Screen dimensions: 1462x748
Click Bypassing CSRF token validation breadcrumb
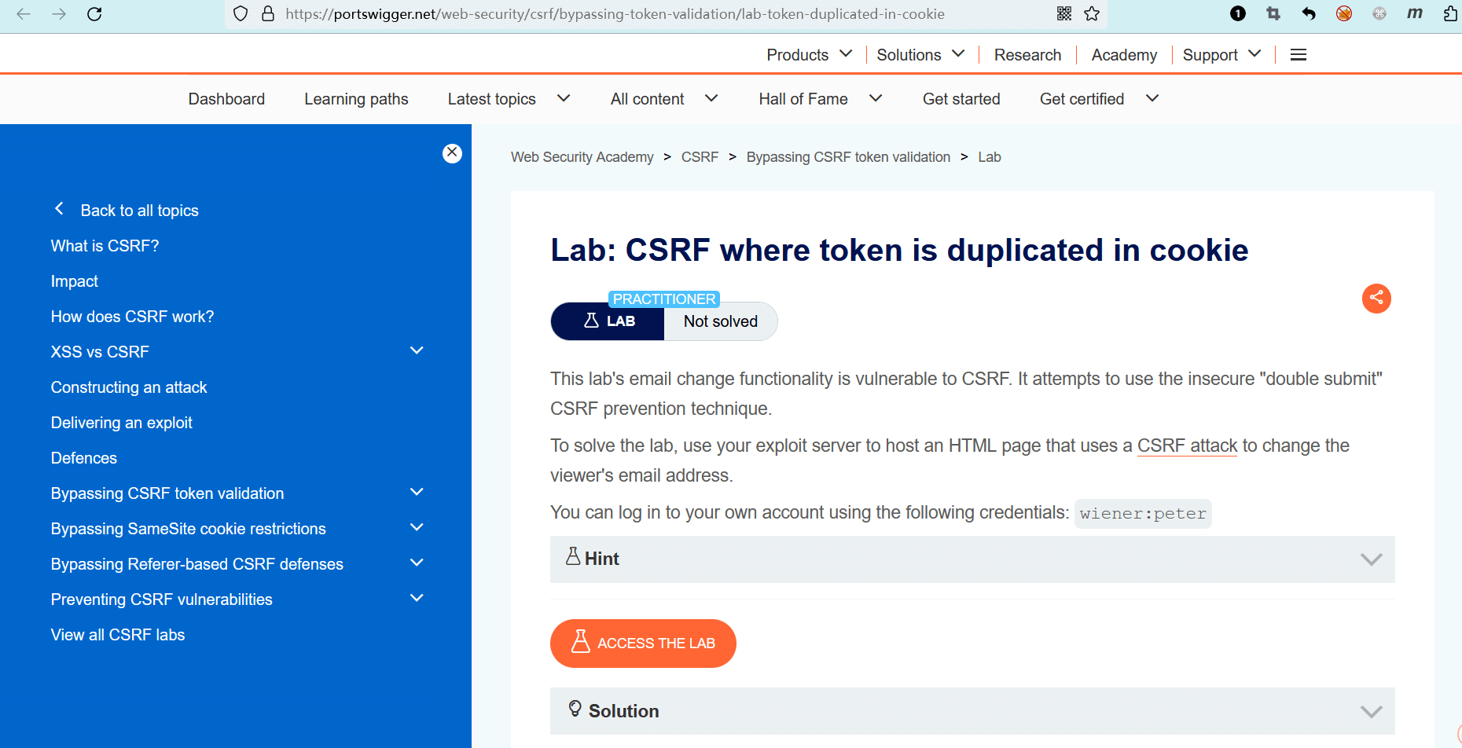848,157
